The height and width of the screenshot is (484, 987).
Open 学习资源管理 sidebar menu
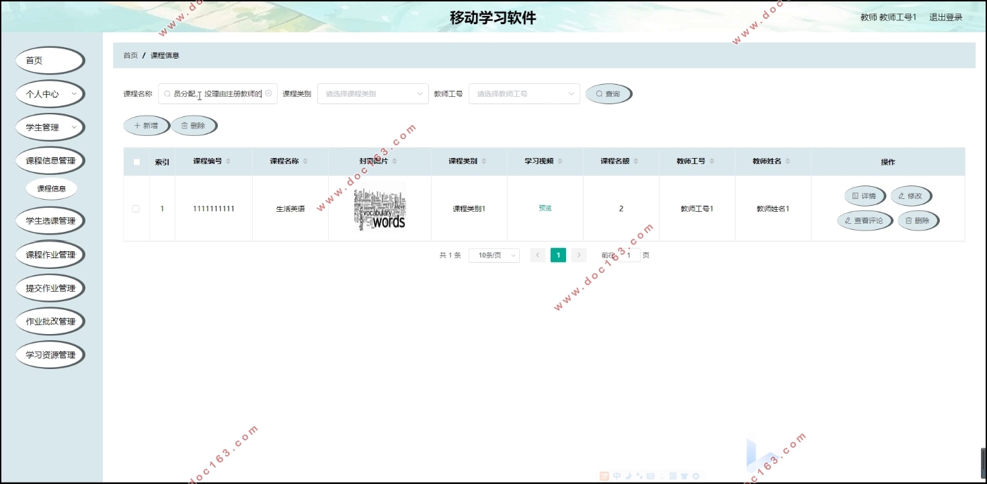pos(50,355)
